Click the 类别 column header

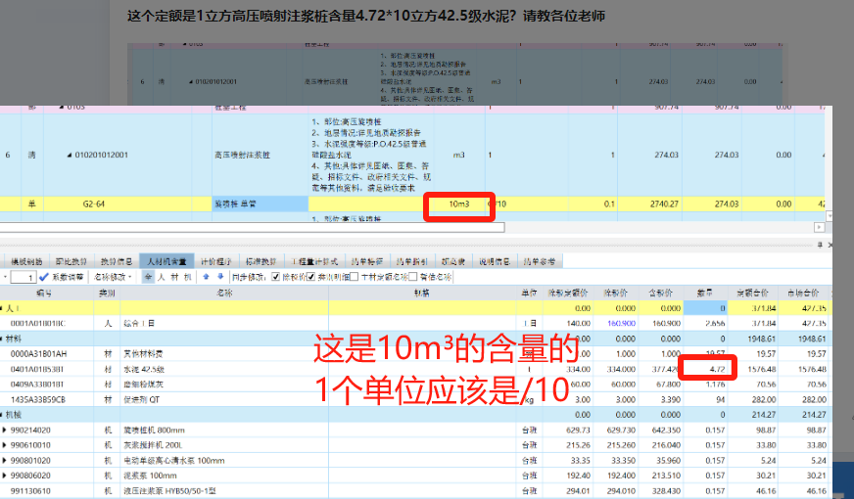click(x=107, y=293)
